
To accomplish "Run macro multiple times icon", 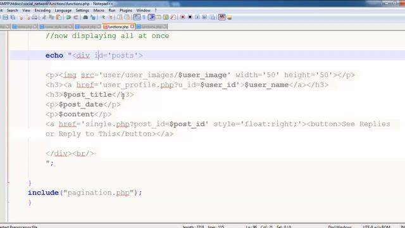I will (x=204, y=17).
